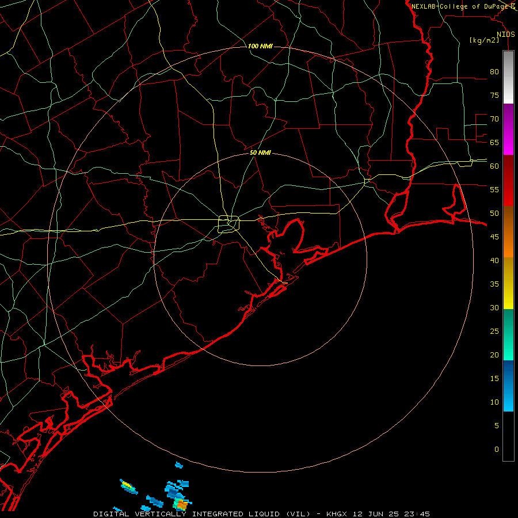The image size is (518, 518).
Task: Click the 100 NMI range ring label
Action: click(260, 46)
